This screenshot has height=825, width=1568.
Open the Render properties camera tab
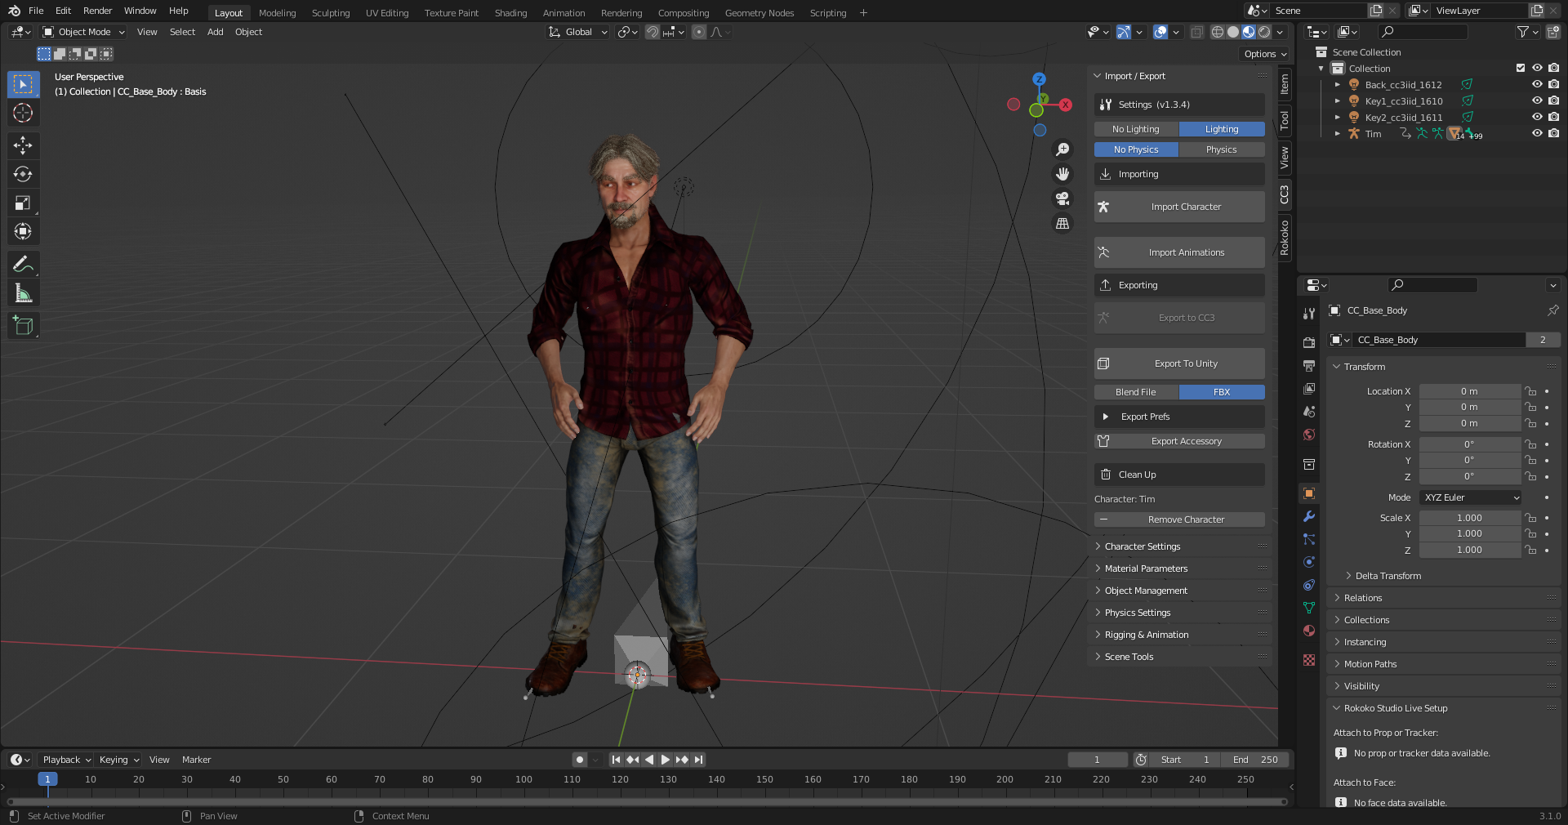click(1309, 342)
